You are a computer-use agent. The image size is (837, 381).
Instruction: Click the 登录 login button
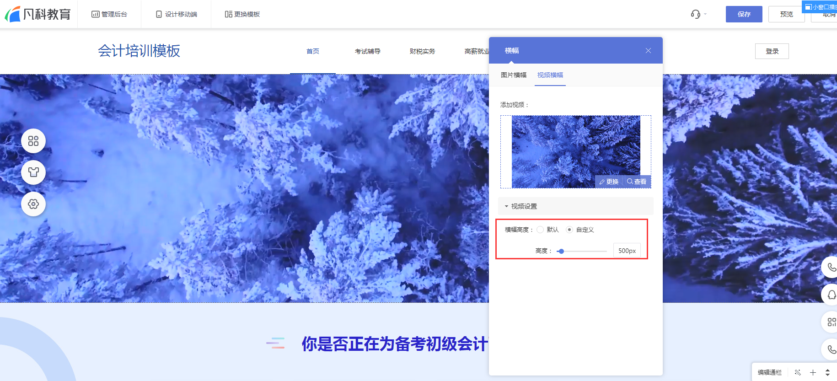(772, 51)
